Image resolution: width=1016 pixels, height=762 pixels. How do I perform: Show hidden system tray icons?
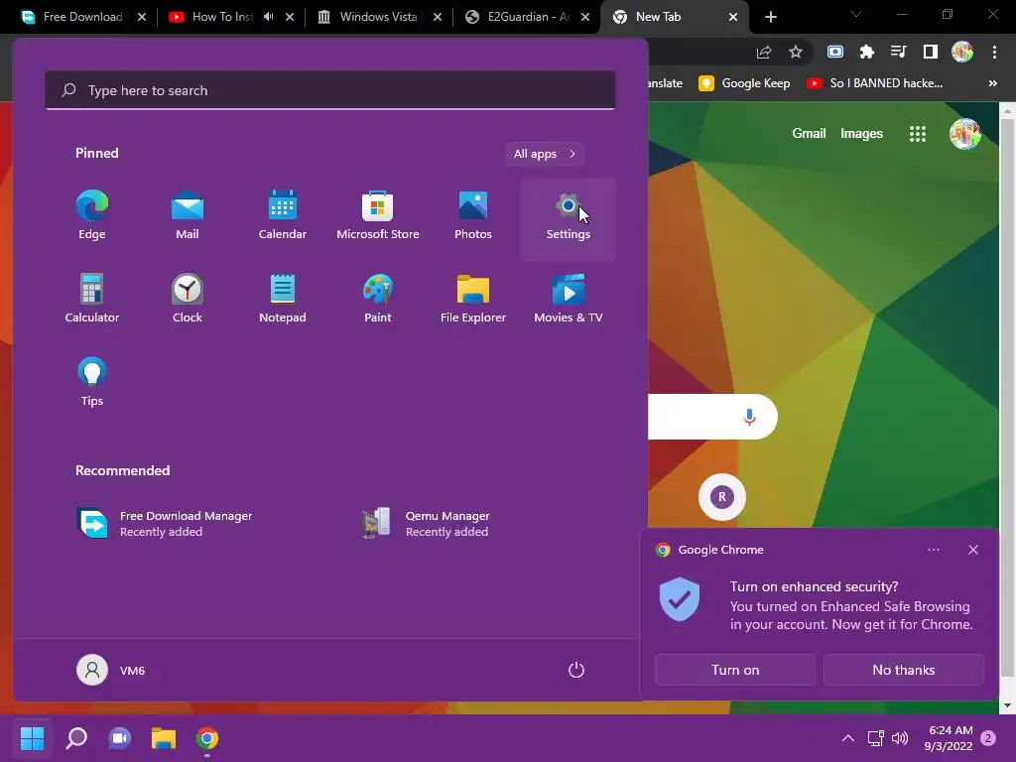847,738
